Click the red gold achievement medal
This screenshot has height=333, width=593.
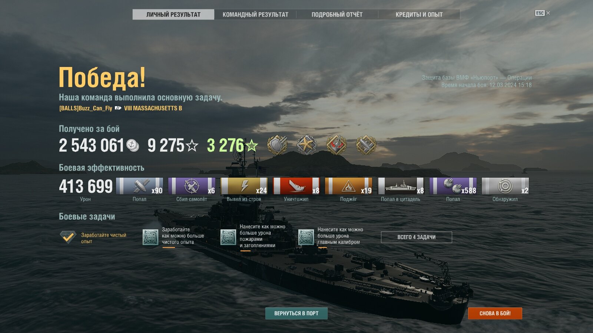tap(337, 145)
